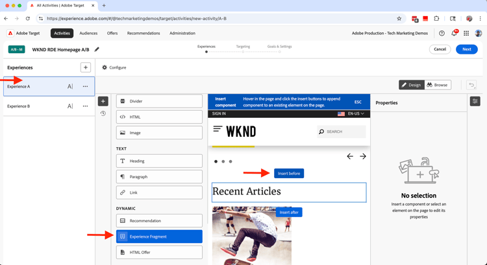Open the Offers tab

pos(112,33)
